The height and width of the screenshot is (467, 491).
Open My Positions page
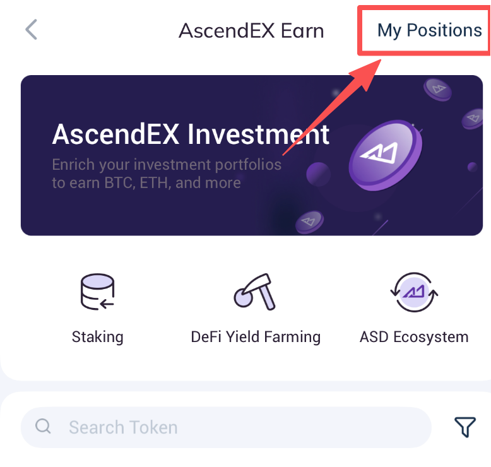[x=429, y=30]
